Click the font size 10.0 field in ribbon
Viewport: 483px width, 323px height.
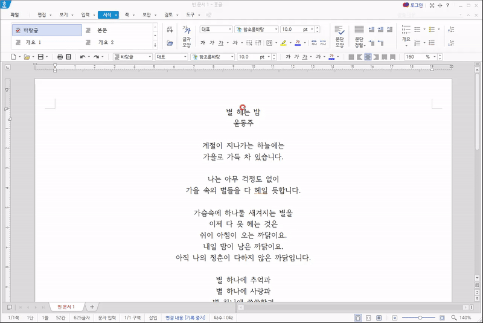(x=290, y=29)
